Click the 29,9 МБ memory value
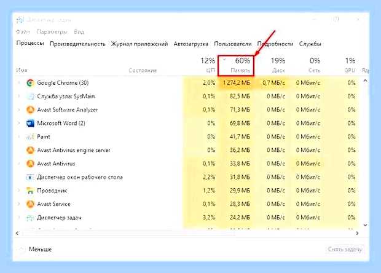The image size is (381, 273). tap(240, 191)
